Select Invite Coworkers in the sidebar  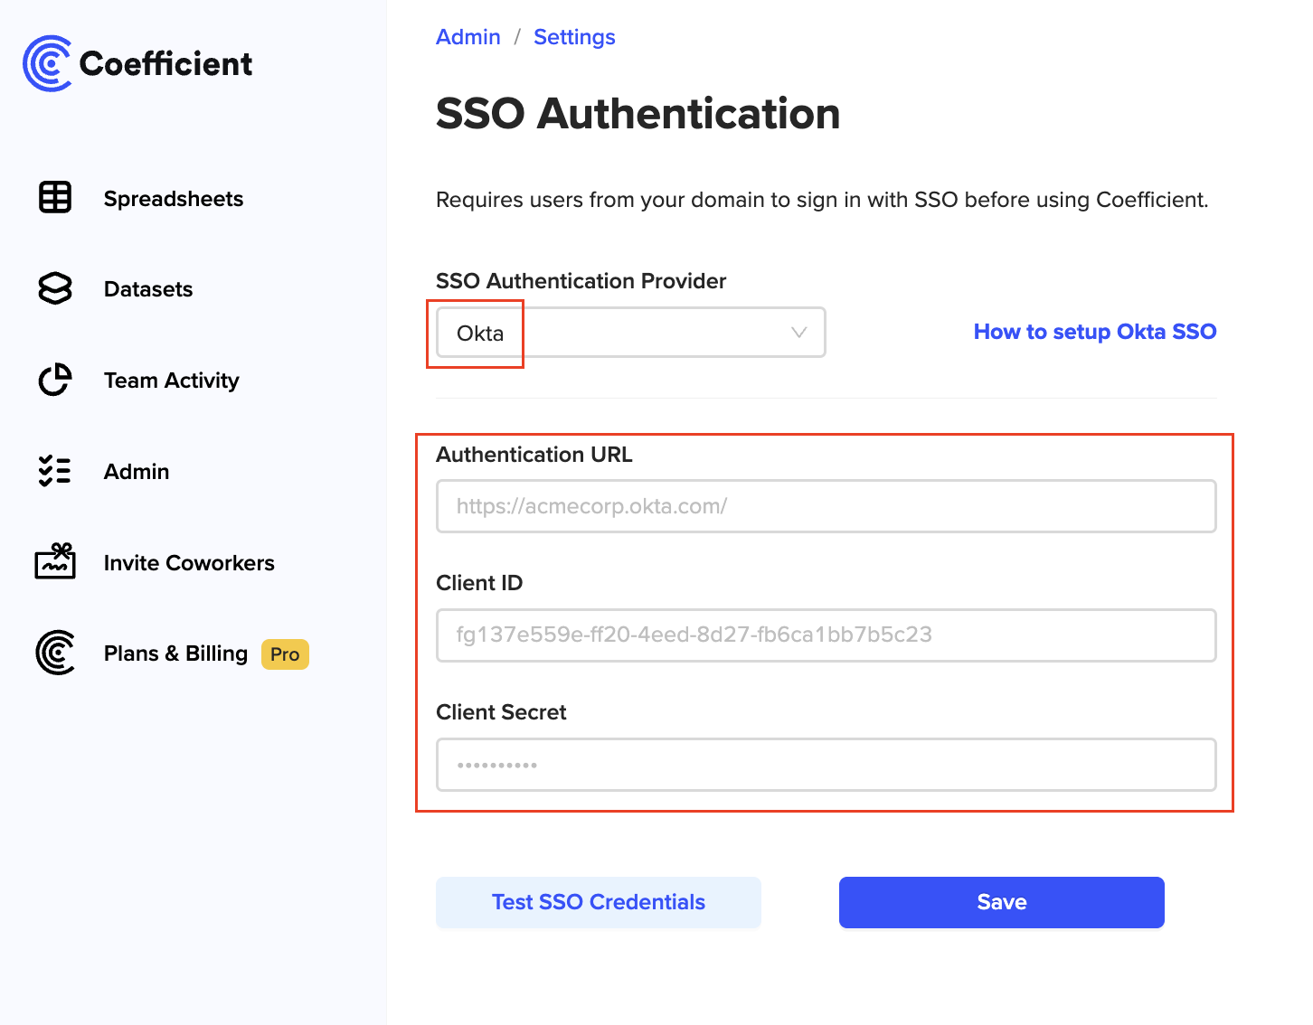click(189, 563)
